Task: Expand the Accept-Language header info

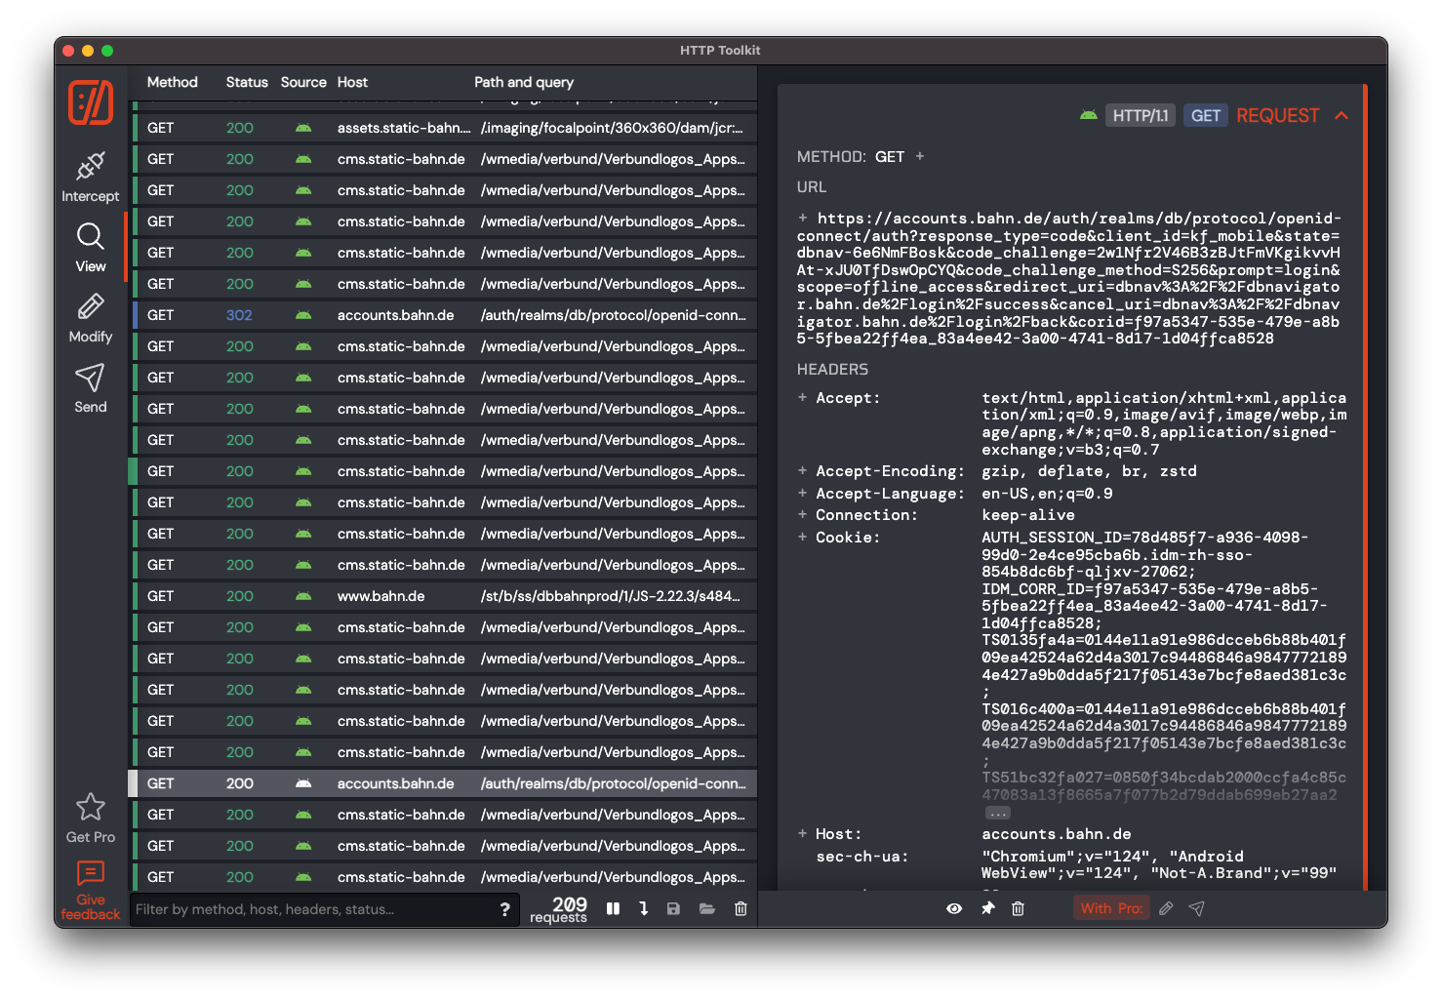Action: pyautogui.click(x=803, y=493)
